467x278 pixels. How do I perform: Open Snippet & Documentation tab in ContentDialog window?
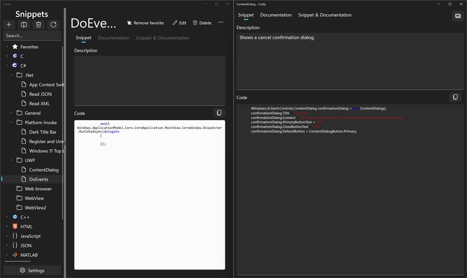[x=325, y=15]
